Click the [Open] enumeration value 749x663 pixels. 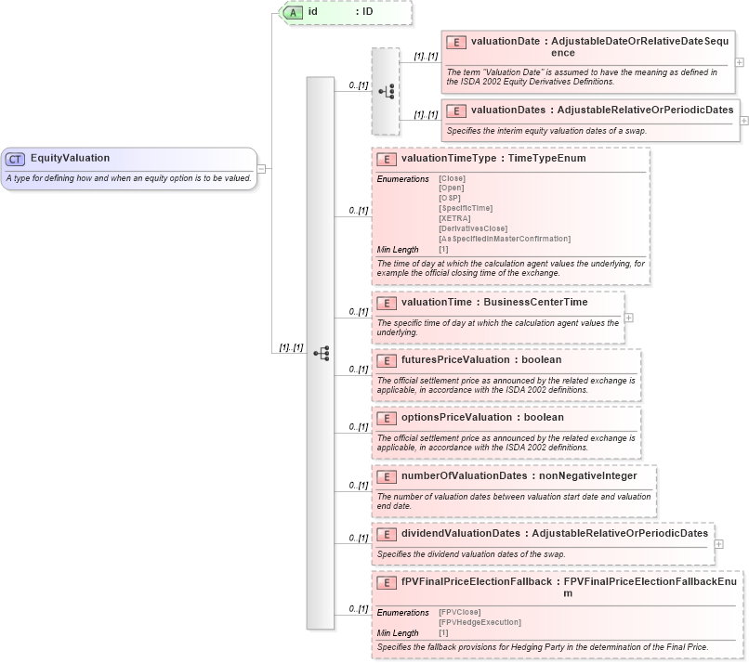452,188
